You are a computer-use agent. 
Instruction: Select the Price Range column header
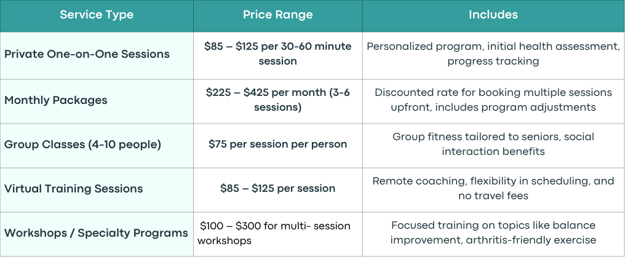(x=278, y=15)
